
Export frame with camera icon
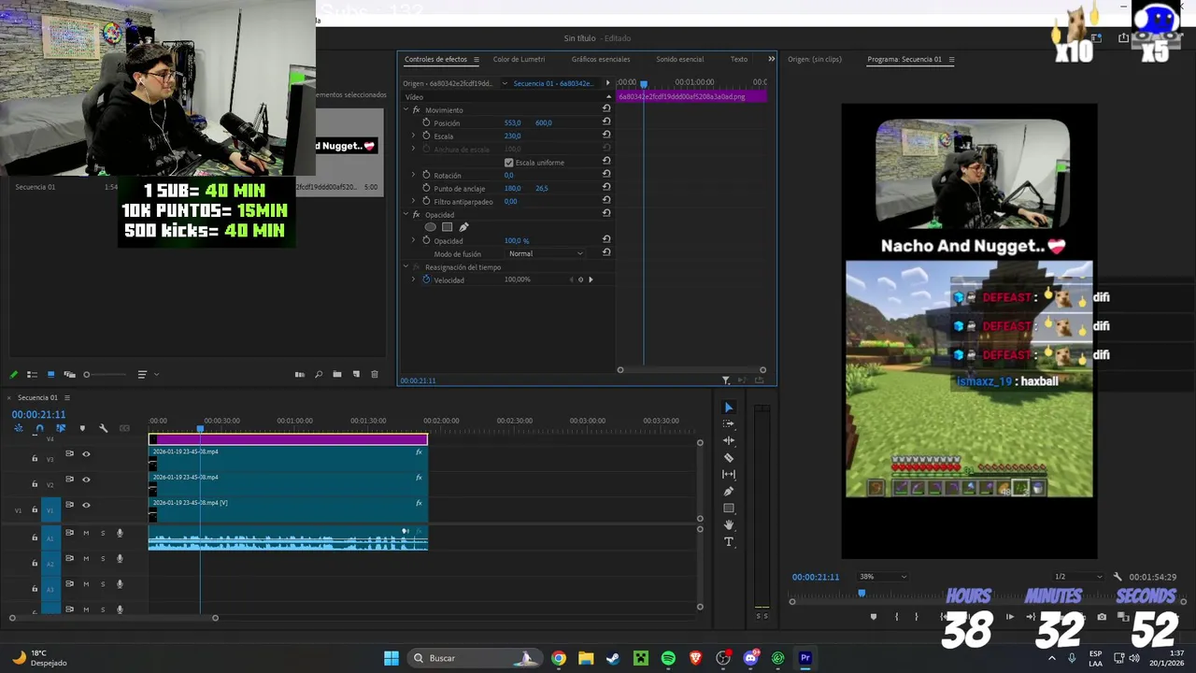point(1102,617)
